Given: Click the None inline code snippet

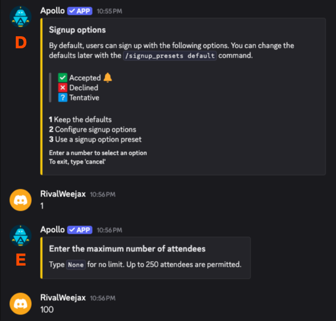Looking at the screenshot, I should point(76,264).
